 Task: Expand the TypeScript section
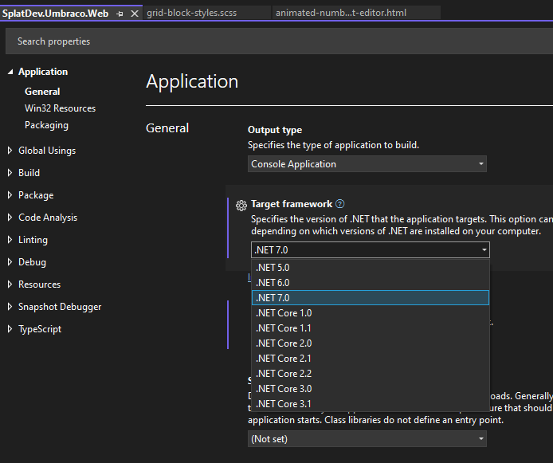tap(10, 329)
